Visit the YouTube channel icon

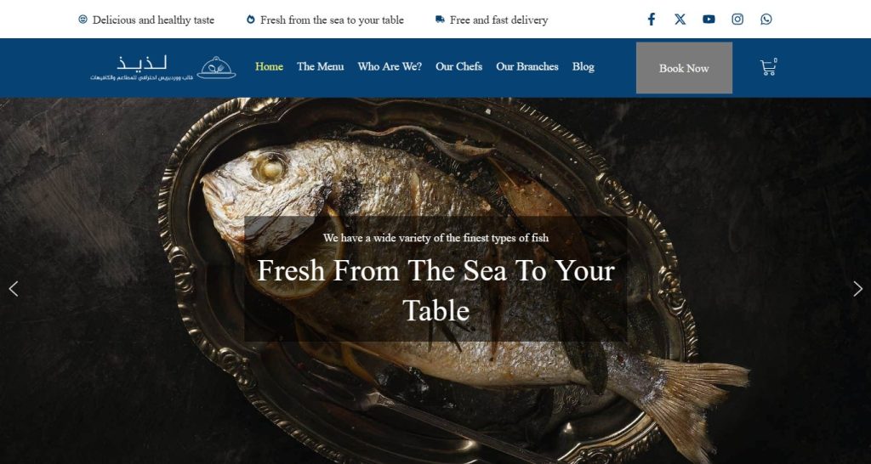[709, 20]
